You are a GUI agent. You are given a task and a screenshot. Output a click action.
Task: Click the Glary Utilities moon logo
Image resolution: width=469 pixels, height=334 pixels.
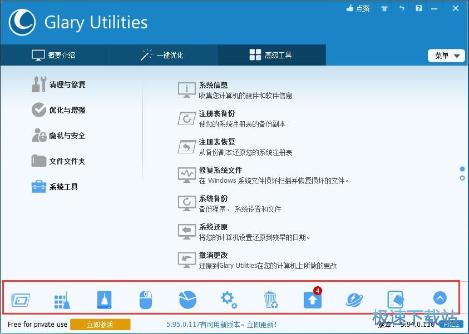22,22
